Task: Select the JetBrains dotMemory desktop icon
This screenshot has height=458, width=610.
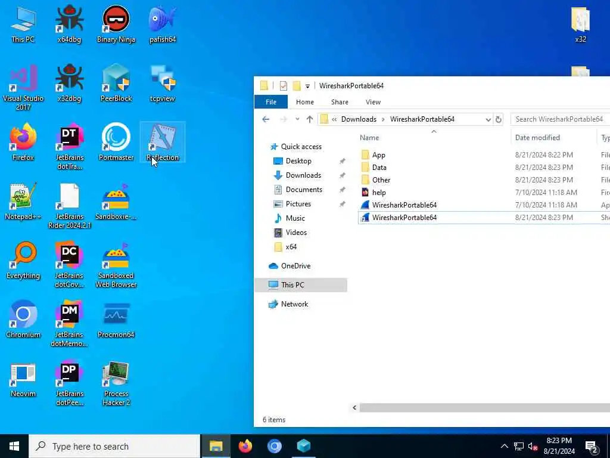Action: tap(69, 324)
